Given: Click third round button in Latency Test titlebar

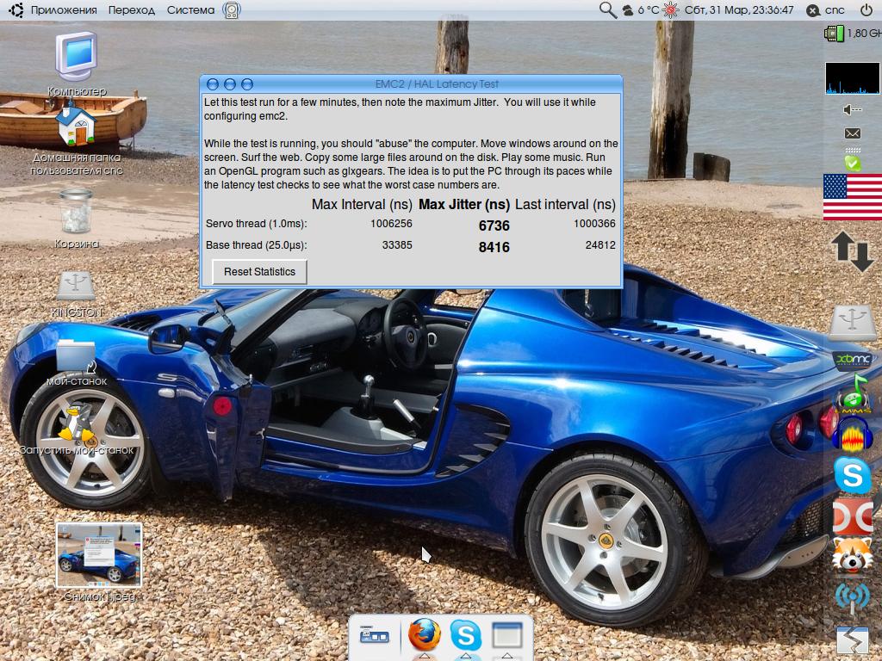Looking at the screenshot, I should point(247,84).
